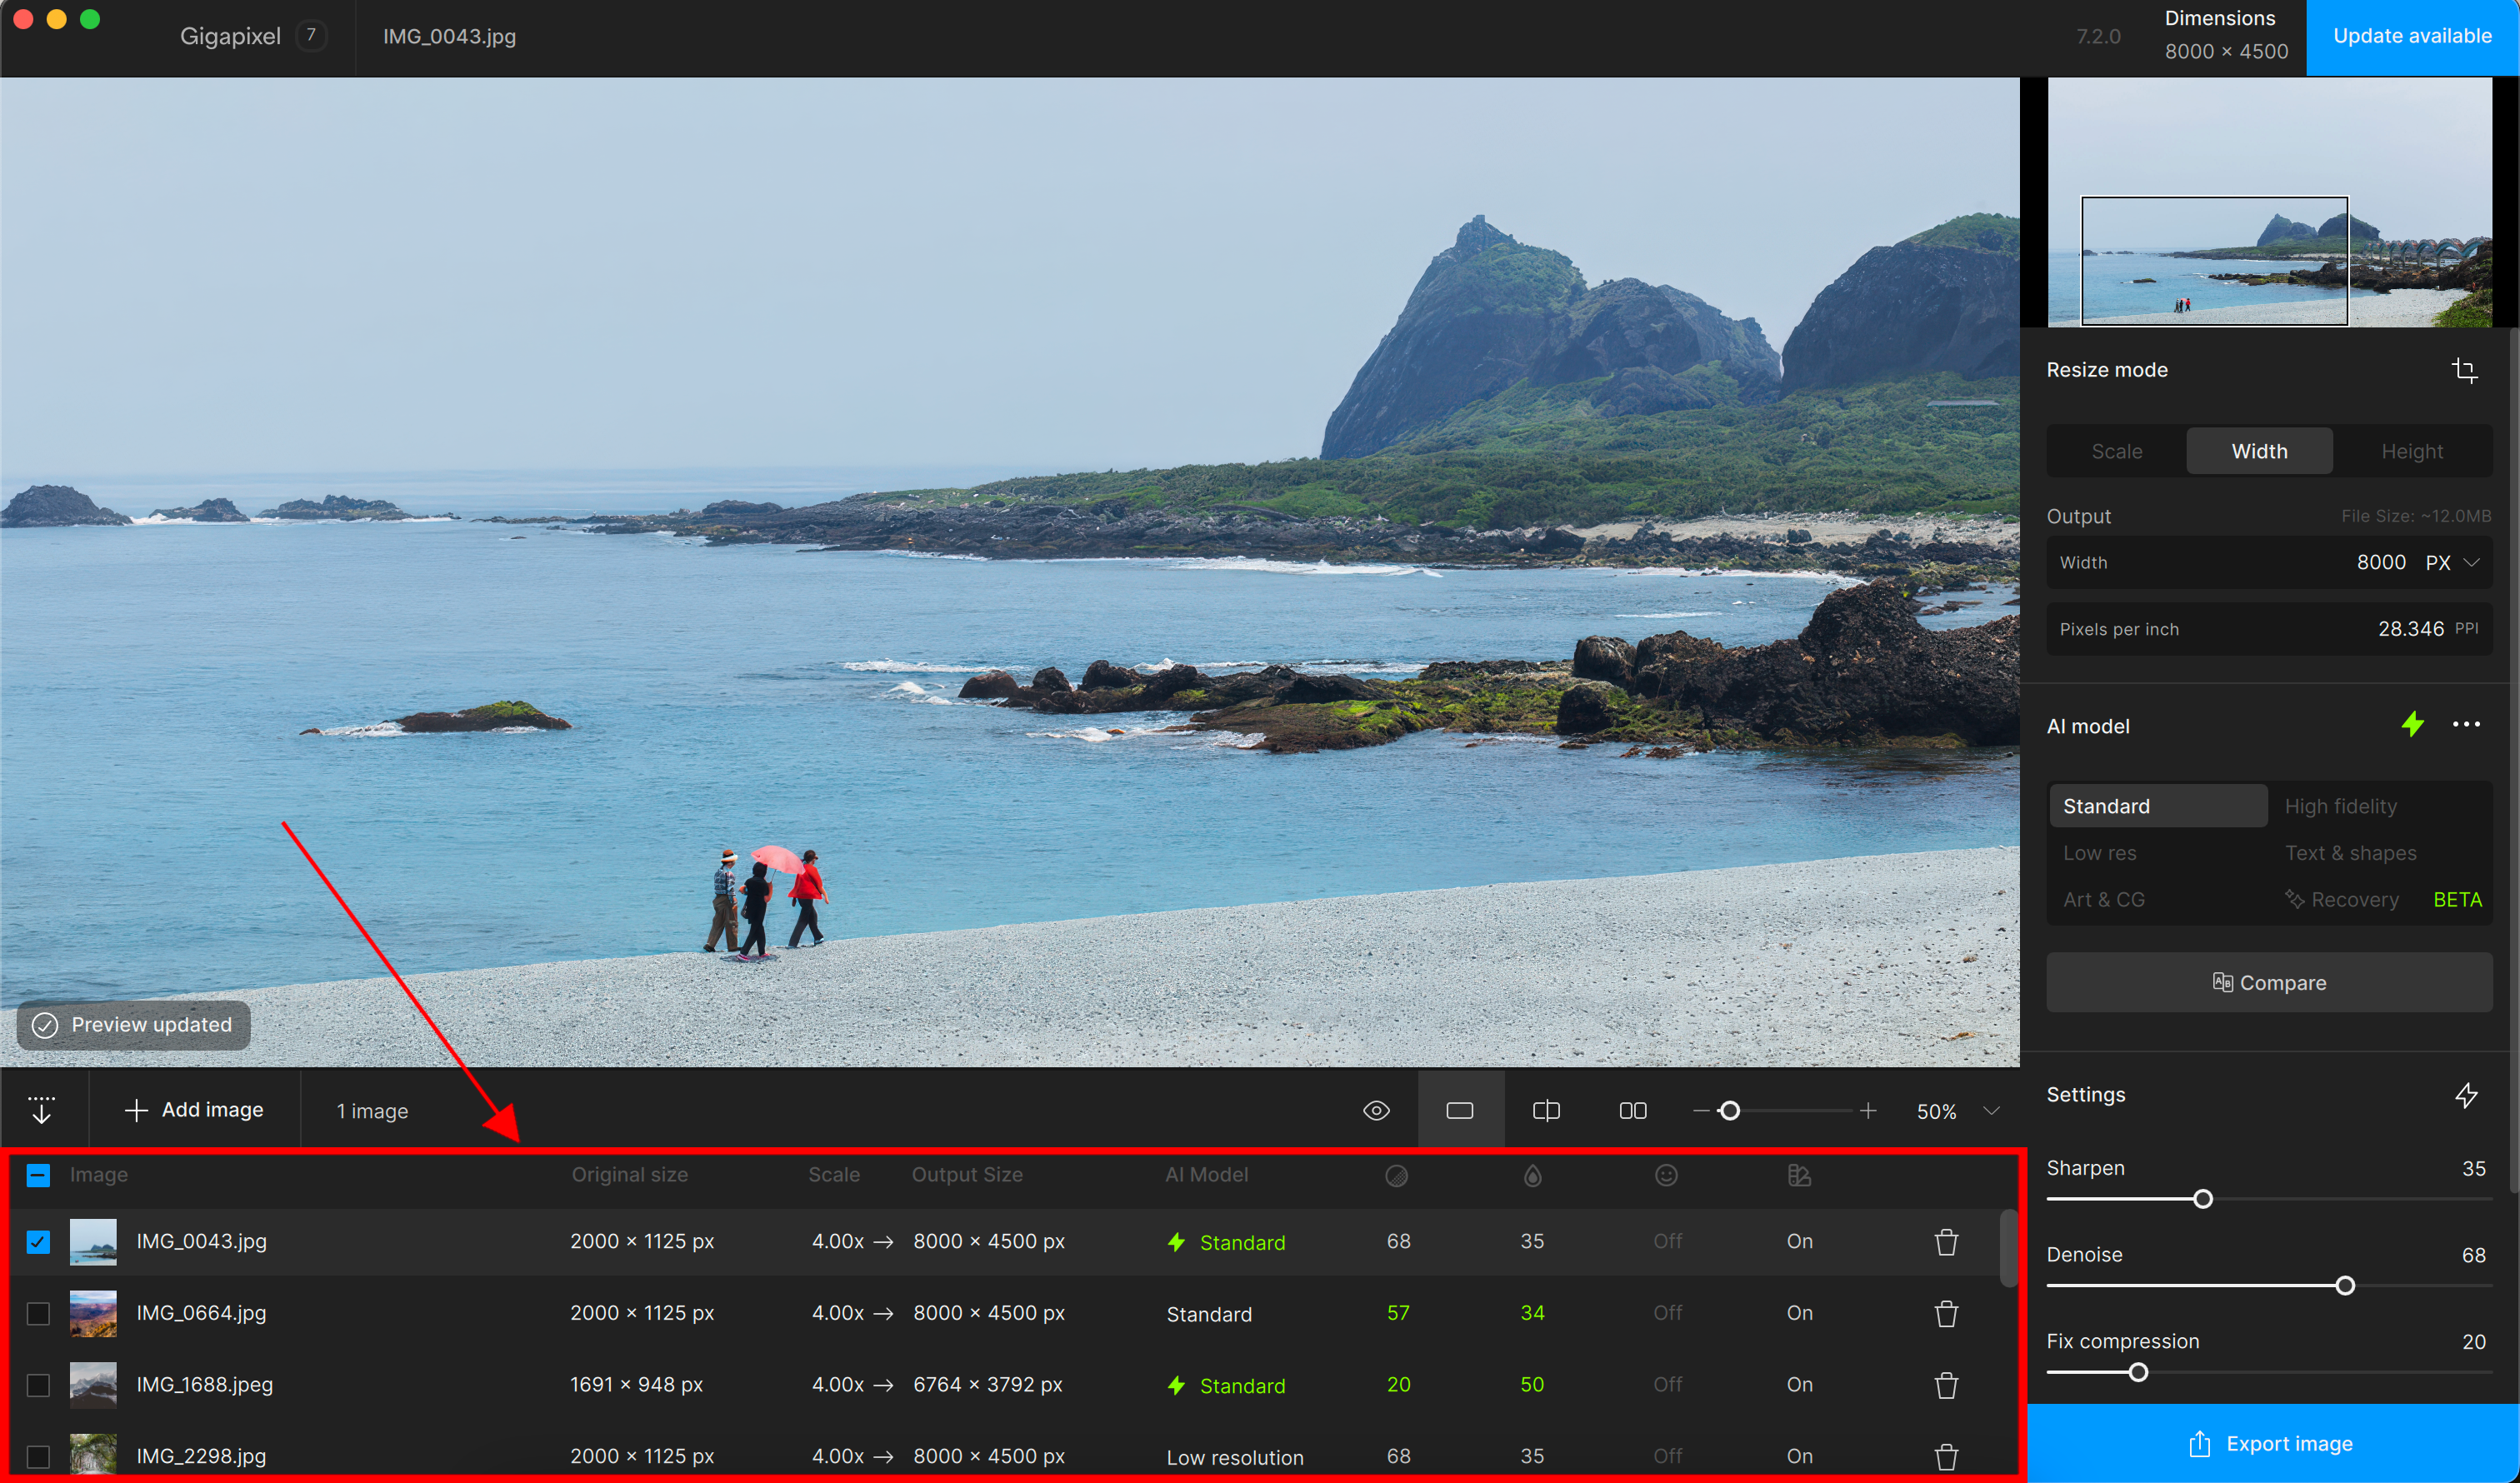Adjust the Fix compression slider handle

pyautogui.click(x=2137, y=1372)
